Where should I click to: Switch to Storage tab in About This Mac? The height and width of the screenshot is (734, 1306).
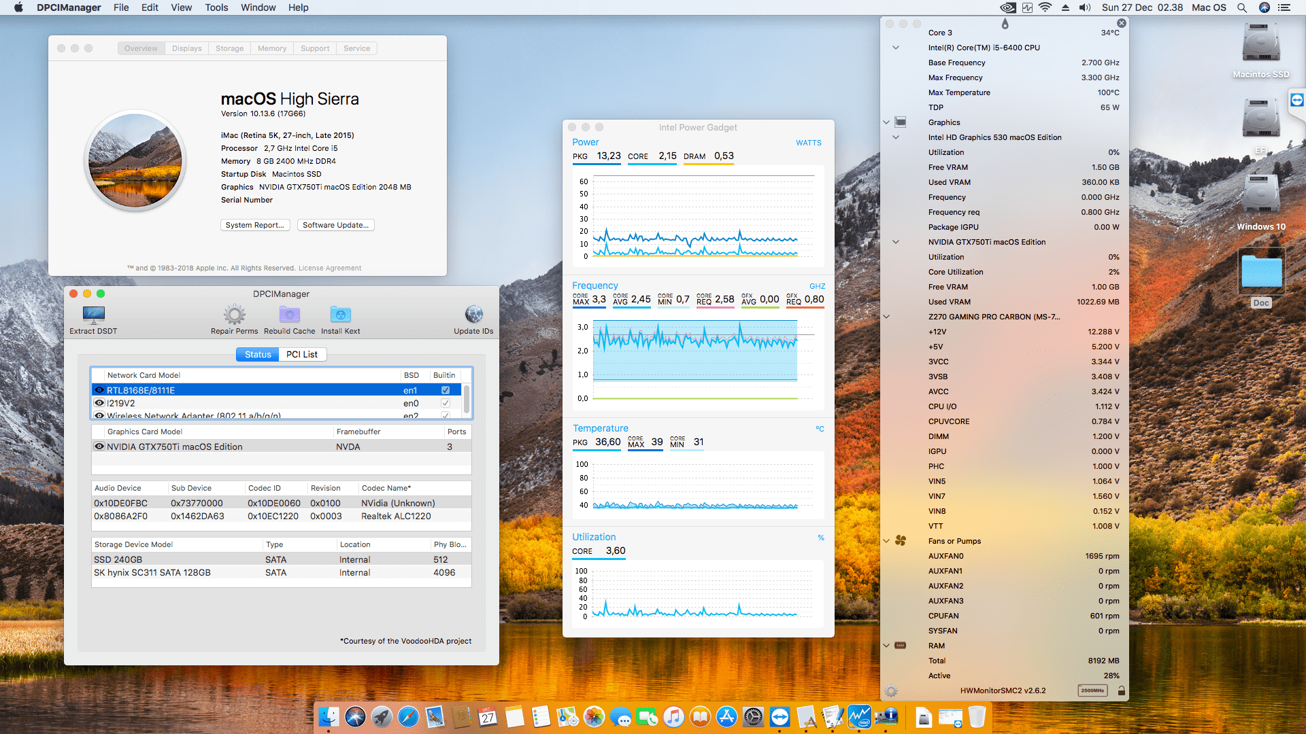(229, 48)
